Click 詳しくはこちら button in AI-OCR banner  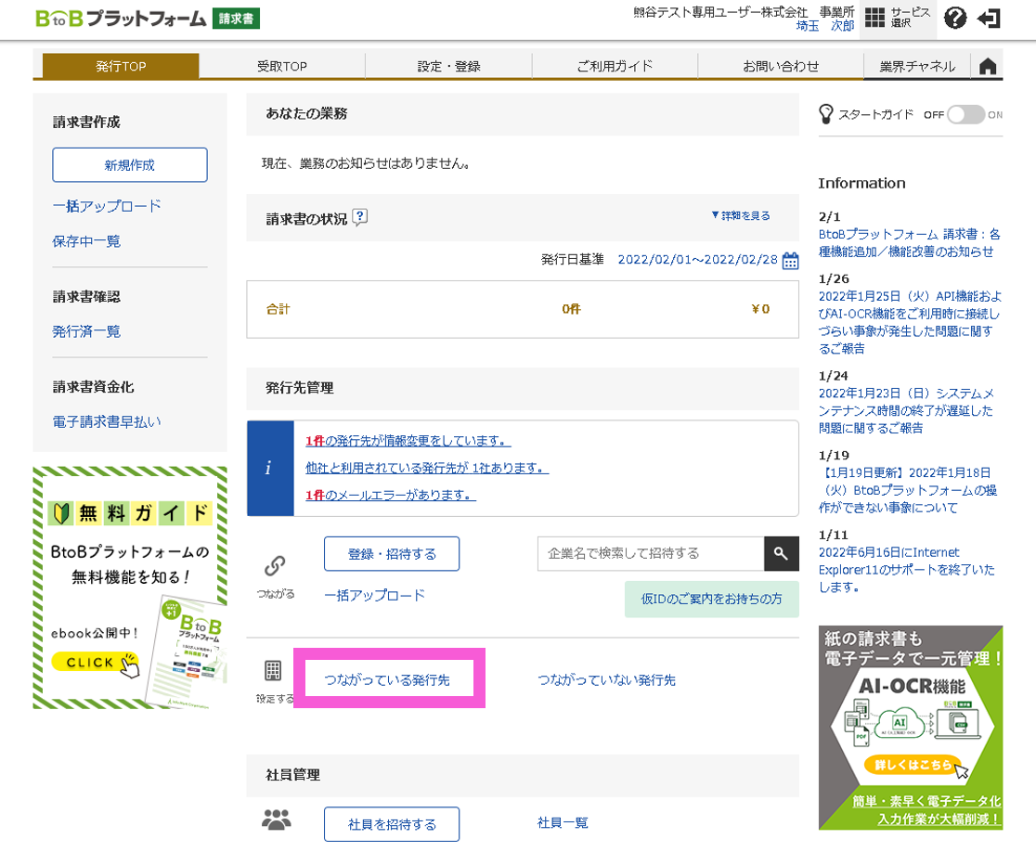913,765
